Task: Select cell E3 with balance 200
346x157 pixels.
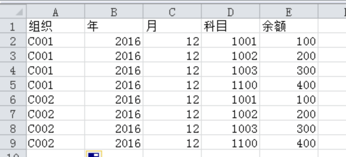Action: [x=289, y=55]
